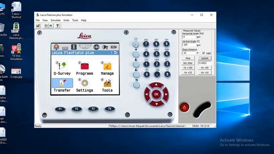Click the prism target status icon

coord(56,47)
